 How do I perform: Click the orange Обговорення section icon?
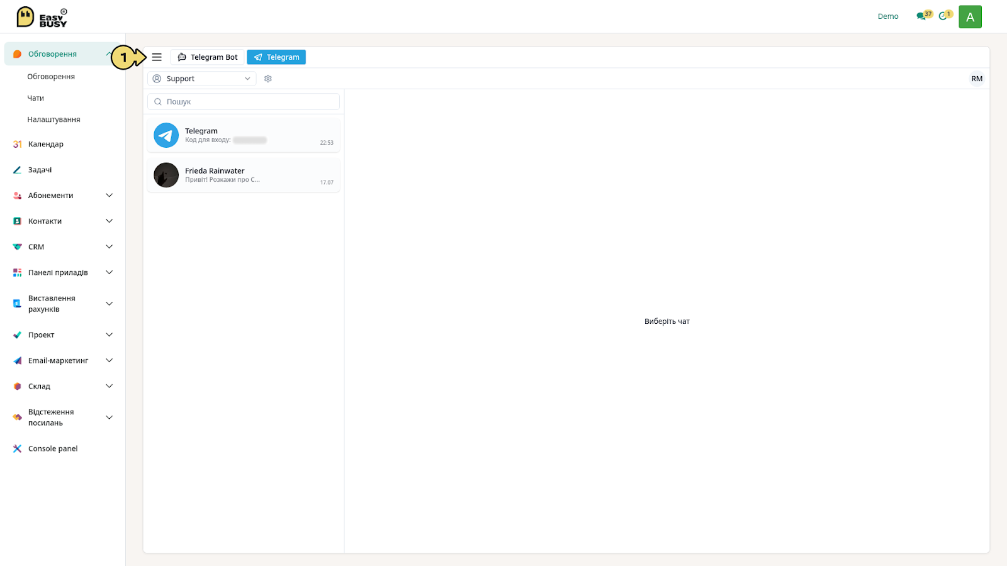pyautogui.click(x=18, y=54)
